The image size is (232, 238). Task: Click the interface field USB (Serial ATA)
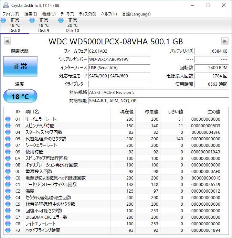coord(119,67)
